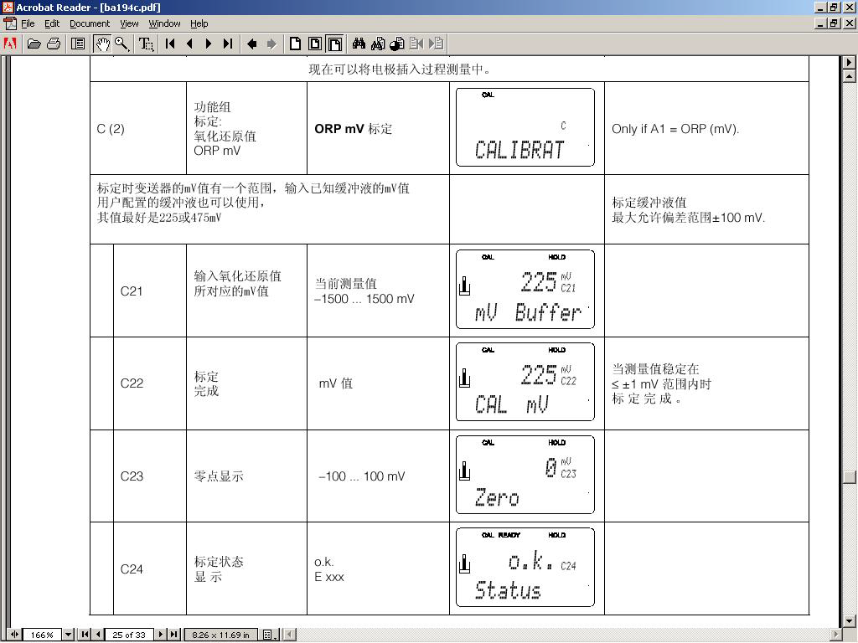The height and width of the screenshot is (643, 858).
Task: Click the vertical scrollbar thumb
Action: coord(850,476)
